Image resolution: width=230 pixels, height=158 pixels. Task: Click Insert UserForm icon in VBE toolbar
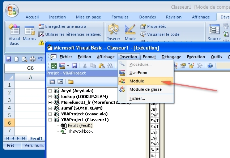(x=62, y=66)
